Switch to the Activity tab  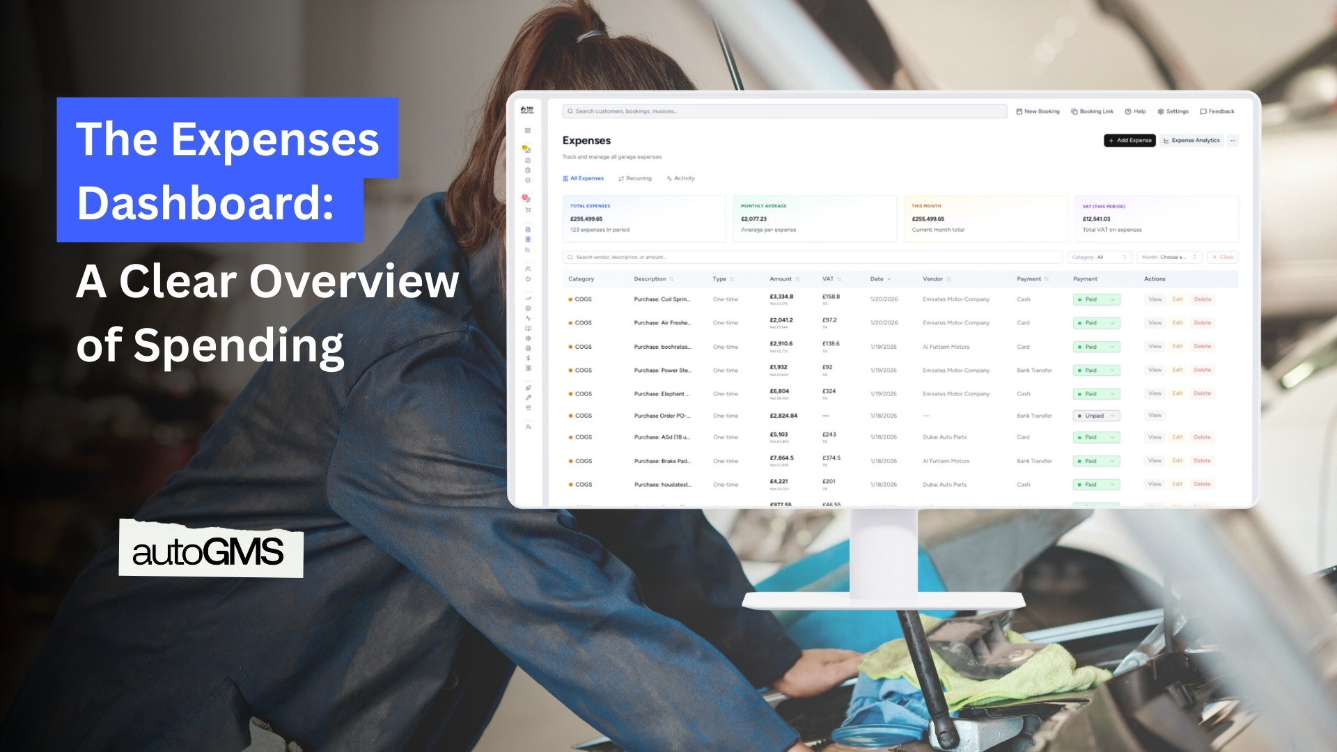click(680, 179)
